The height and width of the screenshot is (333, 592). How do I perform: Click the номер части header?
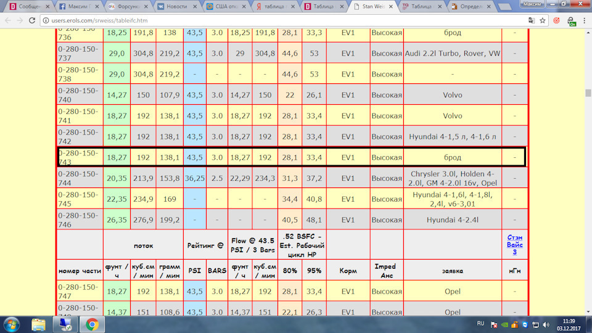(80, 271)
